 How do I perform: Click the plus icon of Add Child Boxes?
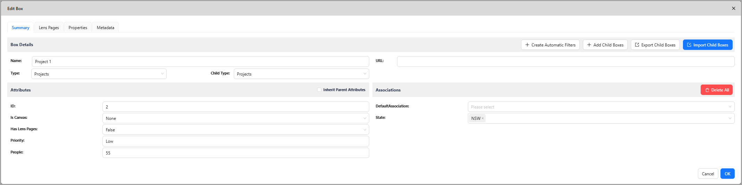coord(589,45)
